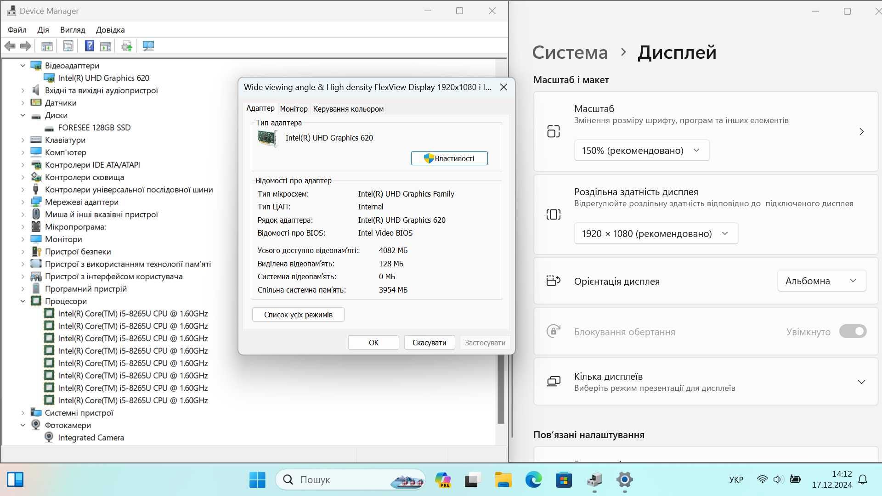The height and width of the screenshot is (496, 882).
Task: Open Microsoft Edge from the taskbar
Action: point(533,480)
